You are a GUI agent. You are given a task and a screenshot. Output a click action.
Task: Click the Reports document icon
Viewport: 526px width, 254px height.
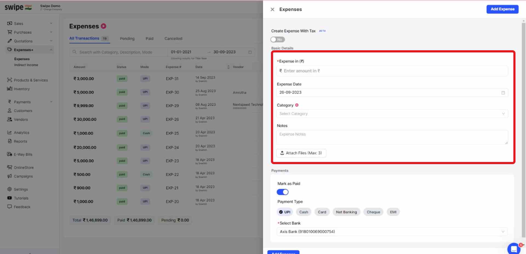point(10,141)
